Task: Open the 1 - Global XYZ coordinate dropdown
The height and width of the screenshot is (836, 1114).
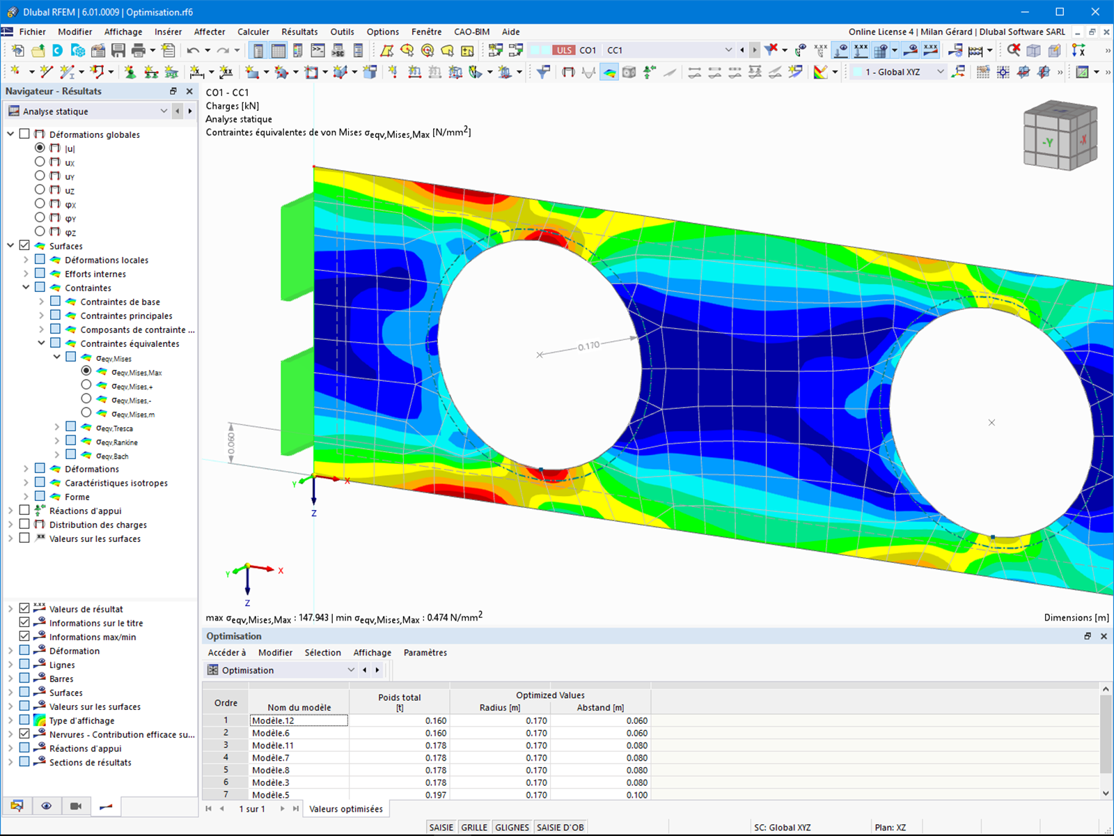Action: (898, 72)
